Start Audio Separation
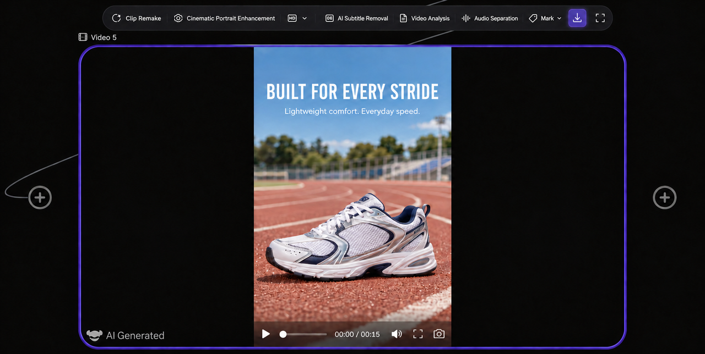705x354 pixels. pyautogui.click(x=490, y=18)
